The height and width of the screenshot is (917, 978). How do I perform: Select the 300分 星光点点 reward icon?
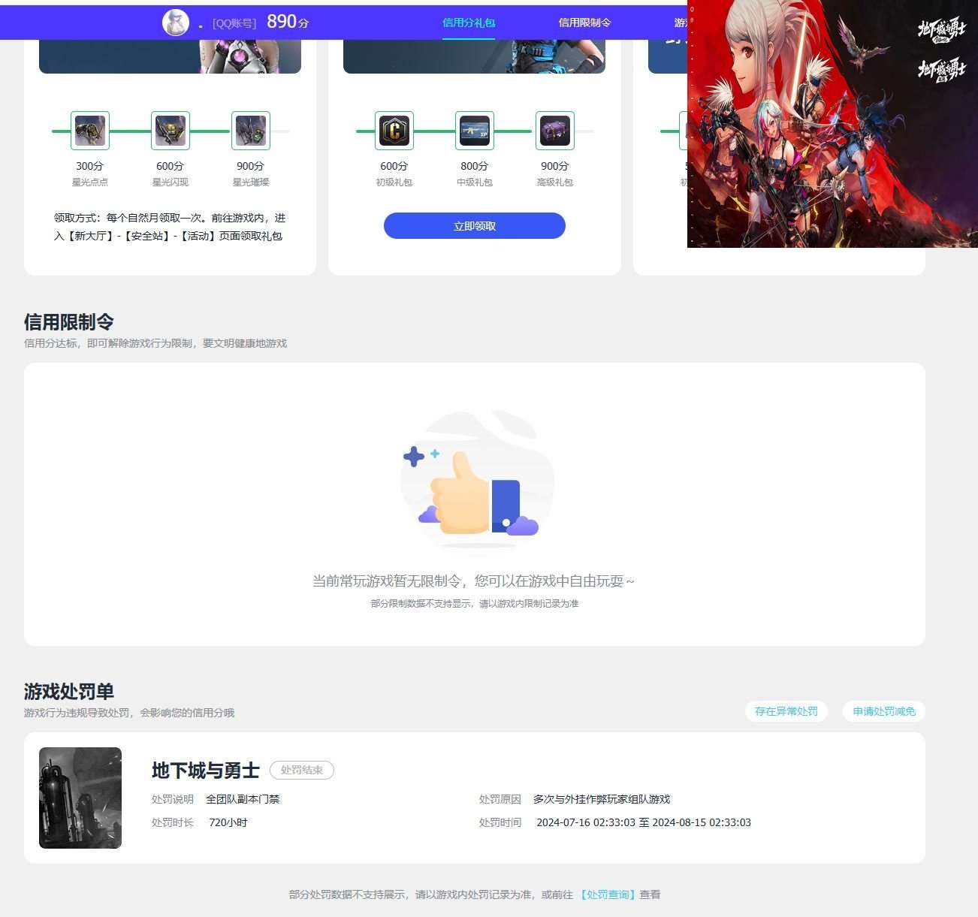90,131
